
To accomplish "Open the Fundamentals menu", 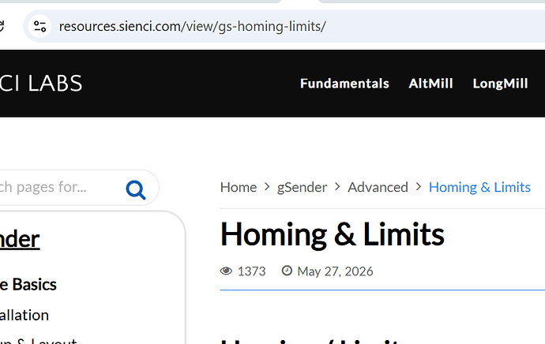I will pyautogui.click(x=344, y=84).
